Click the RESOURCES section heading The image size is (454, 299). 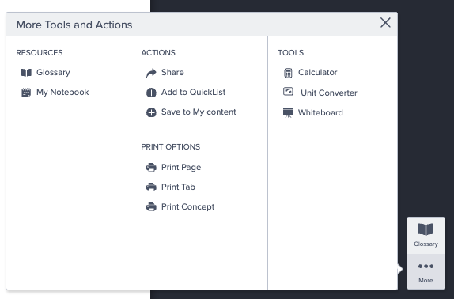[40, 53]
